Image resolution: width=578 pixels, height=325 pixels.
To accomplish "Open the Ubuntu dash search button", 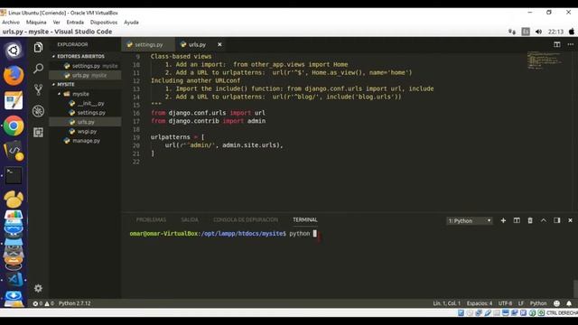I will coord(14,51).
